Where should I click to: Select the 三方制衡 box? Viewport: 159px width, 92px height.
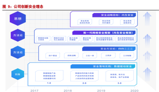point(127,55)
